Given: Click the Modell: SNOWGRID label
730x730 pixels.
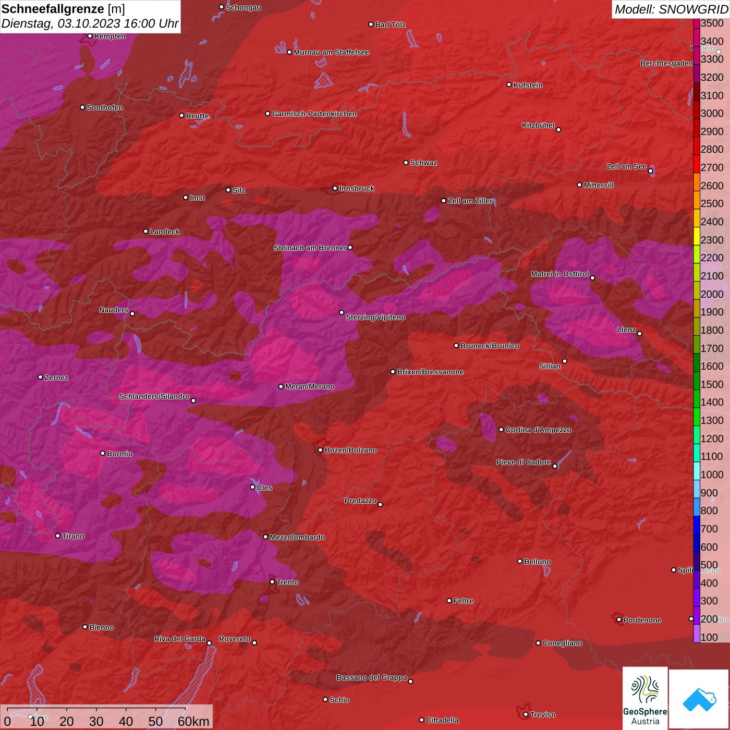Looking at the screenshot, I should coord(671,9).
